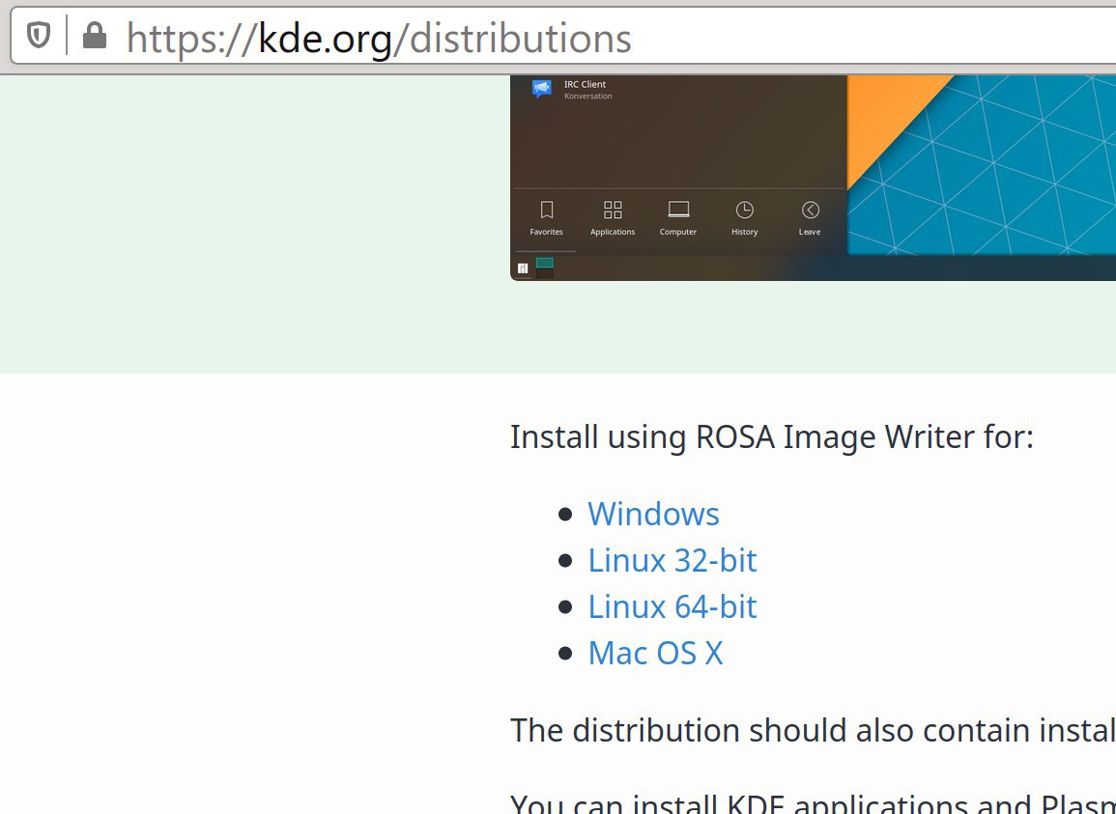
Task: Click the History clock icon in launcher
Action: pyautogui.click(x=744, y=210)
